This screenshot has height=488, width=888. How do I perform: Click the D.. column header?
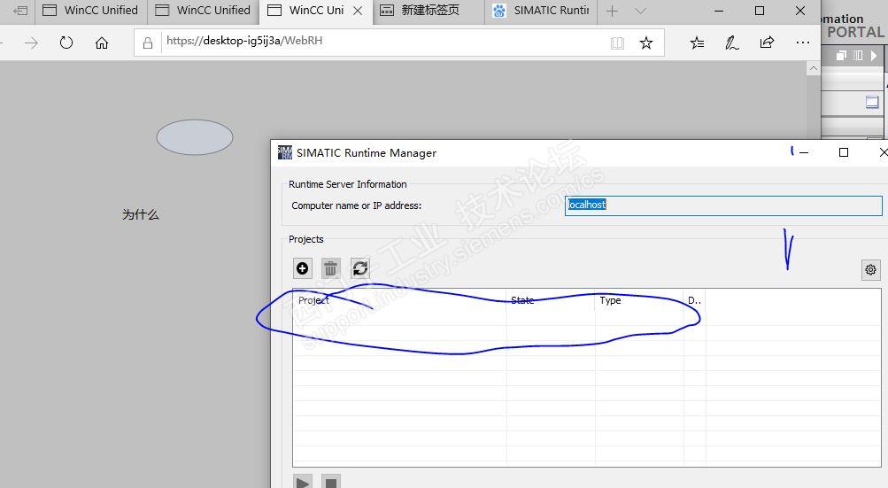click(694, 300)
